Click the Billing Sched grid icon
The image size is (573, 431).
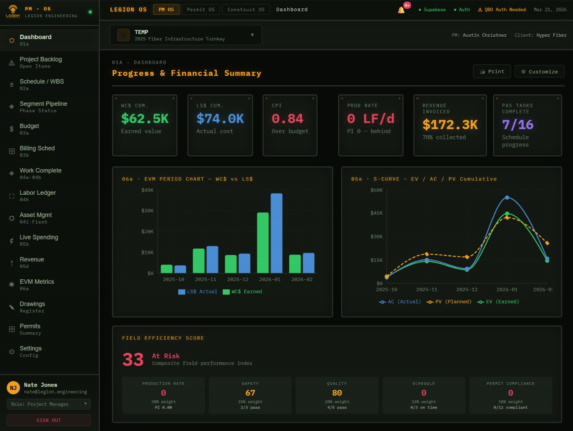pyautogui.click(x=12, y=151)
